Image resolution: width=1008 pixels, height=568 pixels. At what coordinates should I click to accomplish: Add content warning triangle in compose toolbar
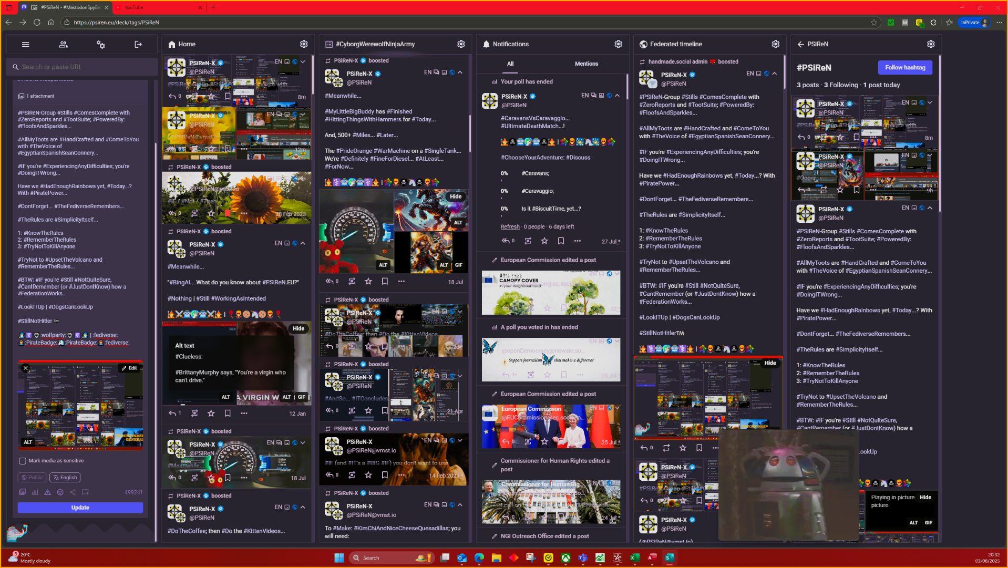tap(47, 492)
